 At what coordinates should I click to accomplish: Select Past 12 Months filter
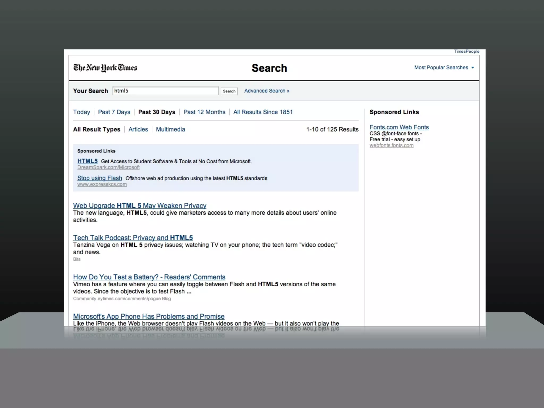pos(204,112)
